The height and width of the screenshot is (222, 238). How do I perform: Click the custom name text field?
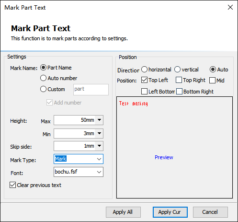[x=91, y=90]
